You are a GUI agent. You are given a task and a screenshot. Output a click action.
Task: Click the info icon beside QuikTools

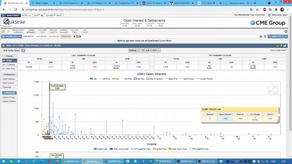[x=261, y=36]
